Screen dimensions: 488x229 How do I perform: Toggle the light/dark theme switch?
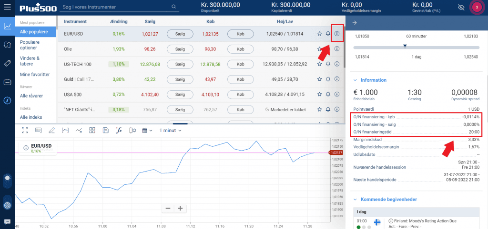click(x=7, y=179)
